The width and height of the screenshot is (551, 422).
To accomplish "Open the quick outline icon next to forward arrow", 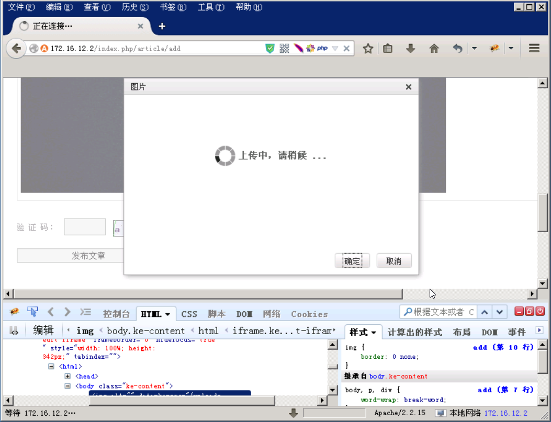I will (x=86, y=312).
